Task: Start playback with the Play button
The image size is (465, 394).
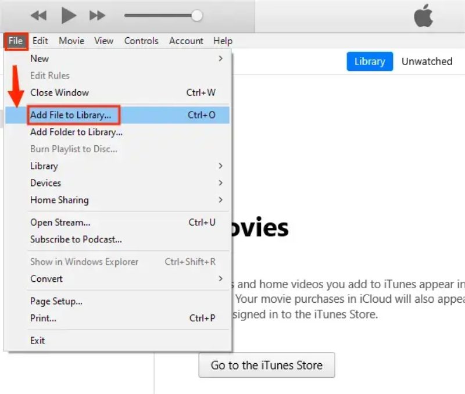Action: pyautogui.click(x=69, y=16)
